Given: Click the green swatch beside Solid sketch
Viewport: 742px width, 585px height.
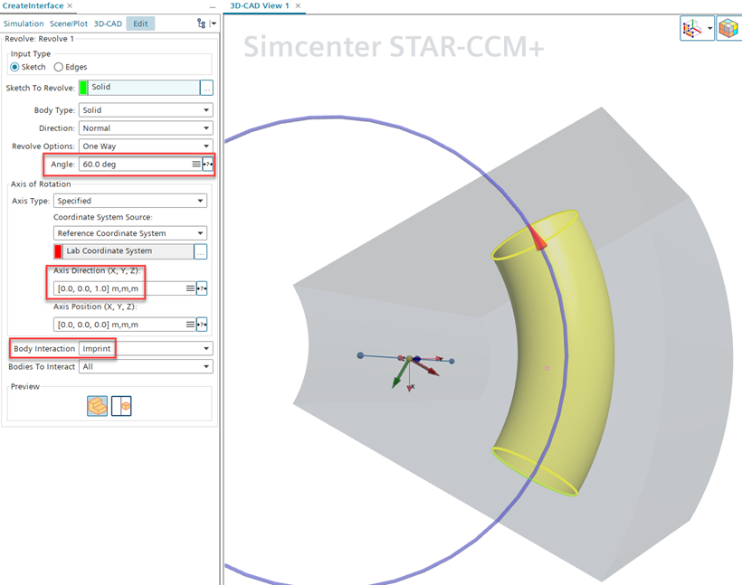Looking at the screenshot, I should (83, 88).
